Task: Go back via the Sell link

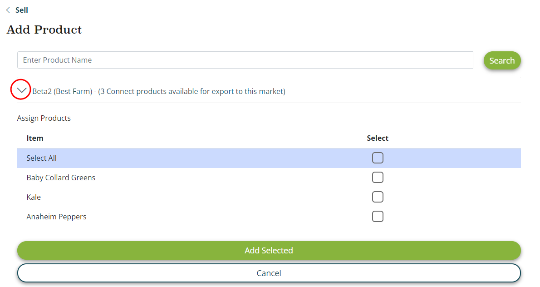Action: click(21, 10)
